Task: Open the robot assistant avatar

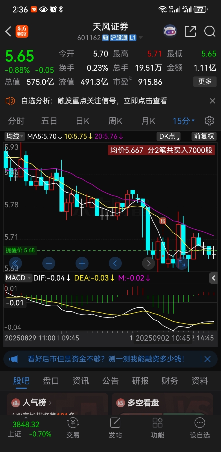Action: tap(170, 31)
